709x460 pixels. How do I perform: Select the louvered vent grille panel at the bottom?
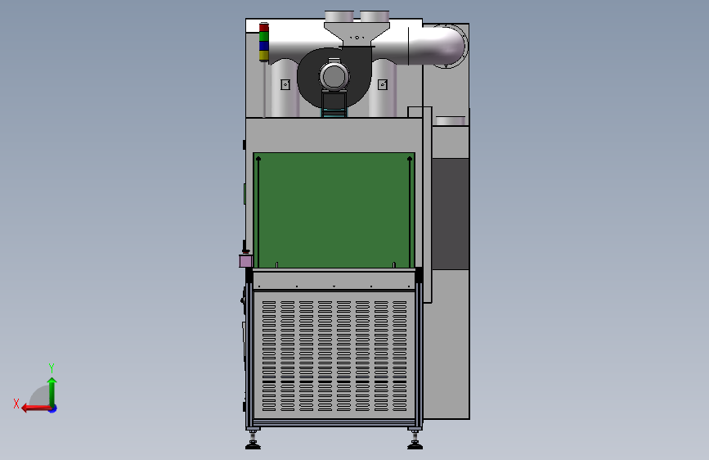click(334, 355)
